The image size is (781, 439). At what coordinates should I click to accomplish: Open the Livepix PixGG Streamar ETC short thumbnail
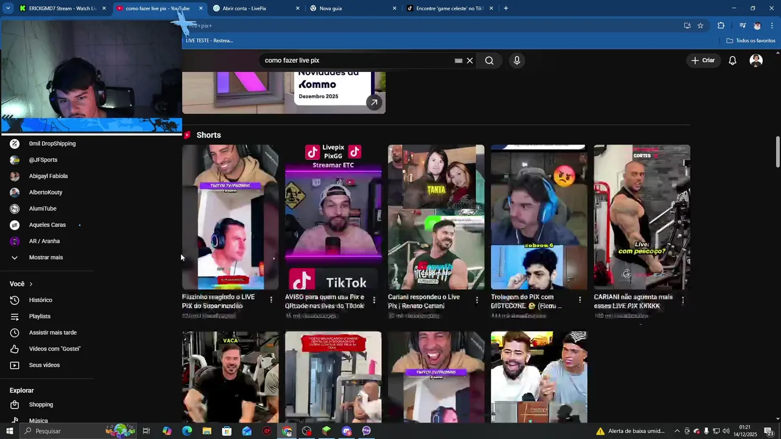333,217
